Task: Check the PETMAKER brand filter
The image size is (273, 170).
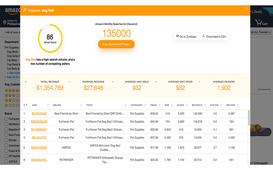Action: click(6, 156)
